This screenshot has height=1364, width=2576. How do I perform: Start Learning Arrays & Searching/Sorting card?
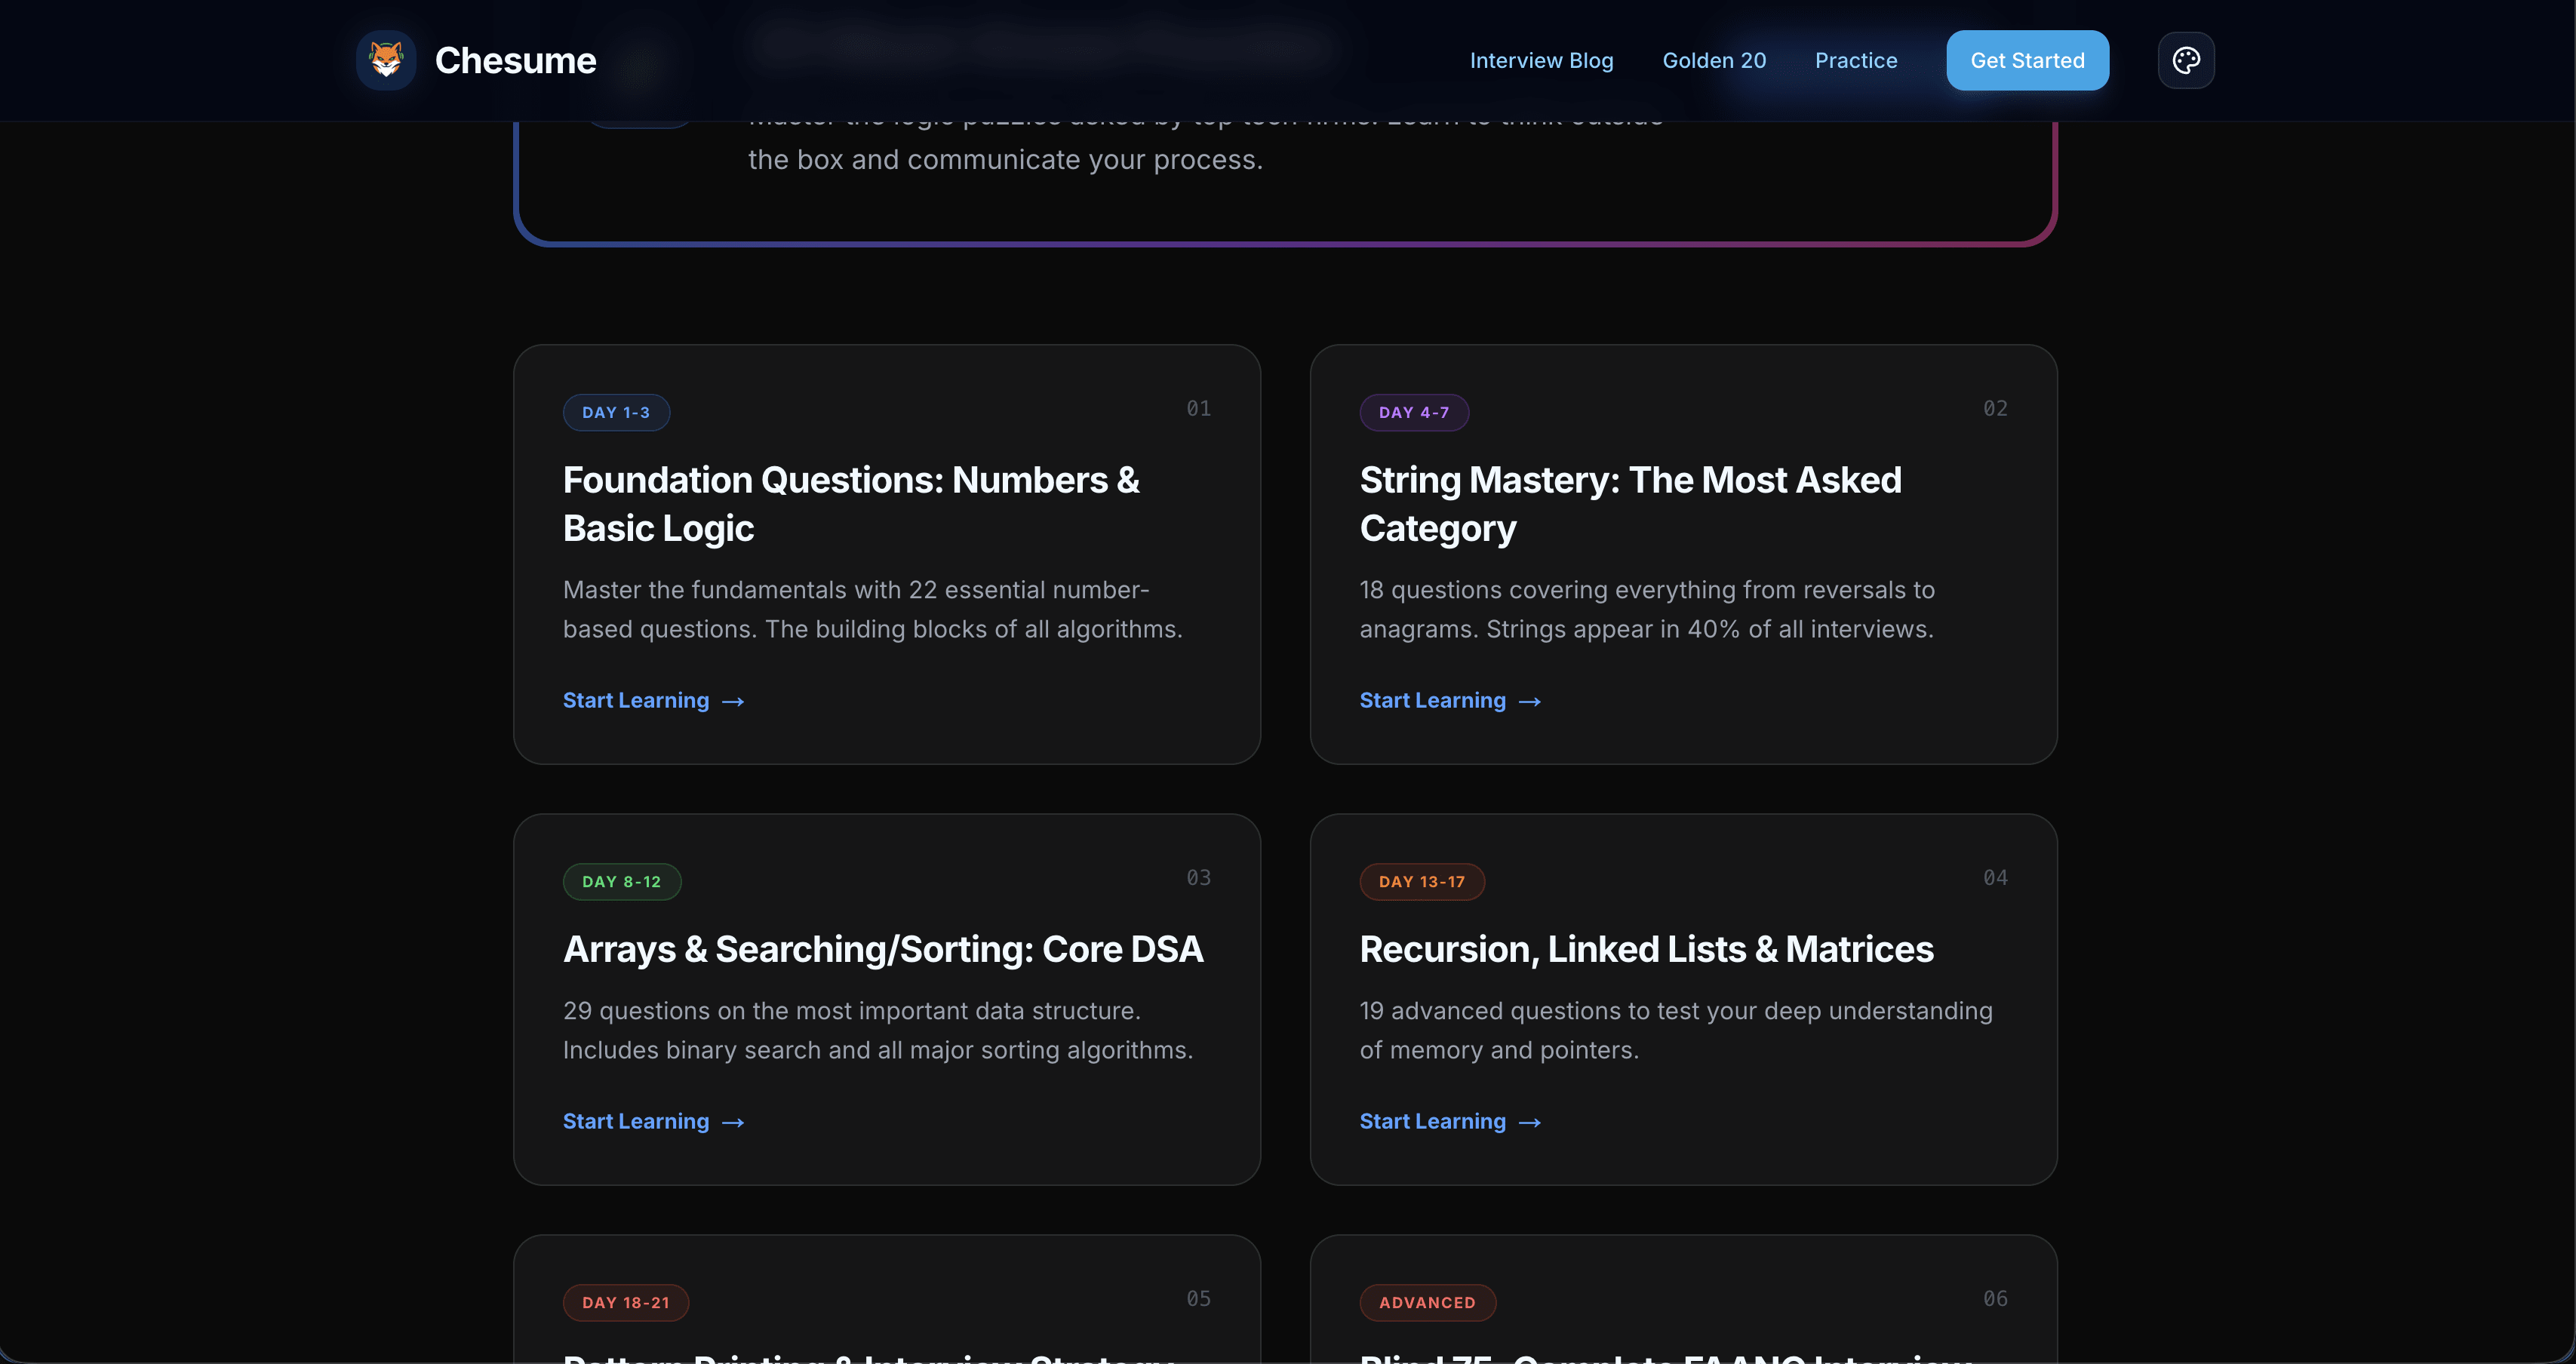click(653, 1121)
